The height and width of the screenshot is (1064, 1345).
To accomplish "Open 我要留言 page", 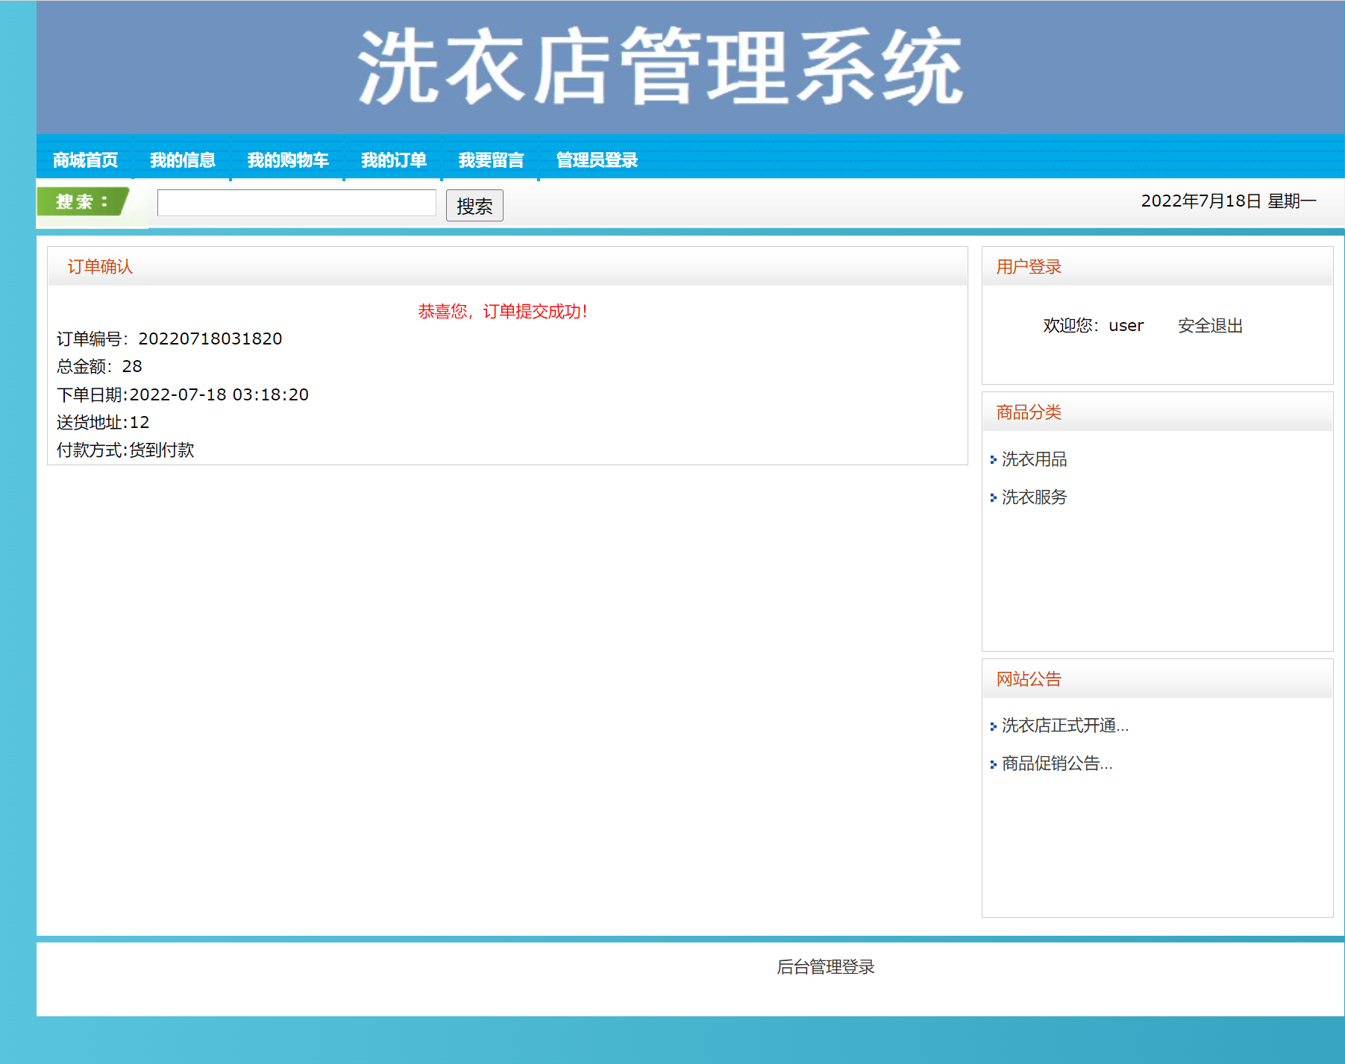I will (x=491, y=159).
